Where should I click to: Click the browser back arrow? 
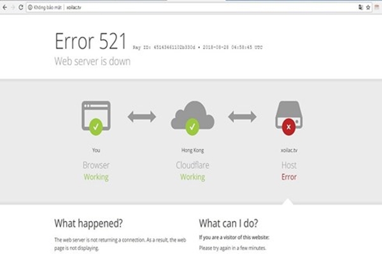click(4, 7)
